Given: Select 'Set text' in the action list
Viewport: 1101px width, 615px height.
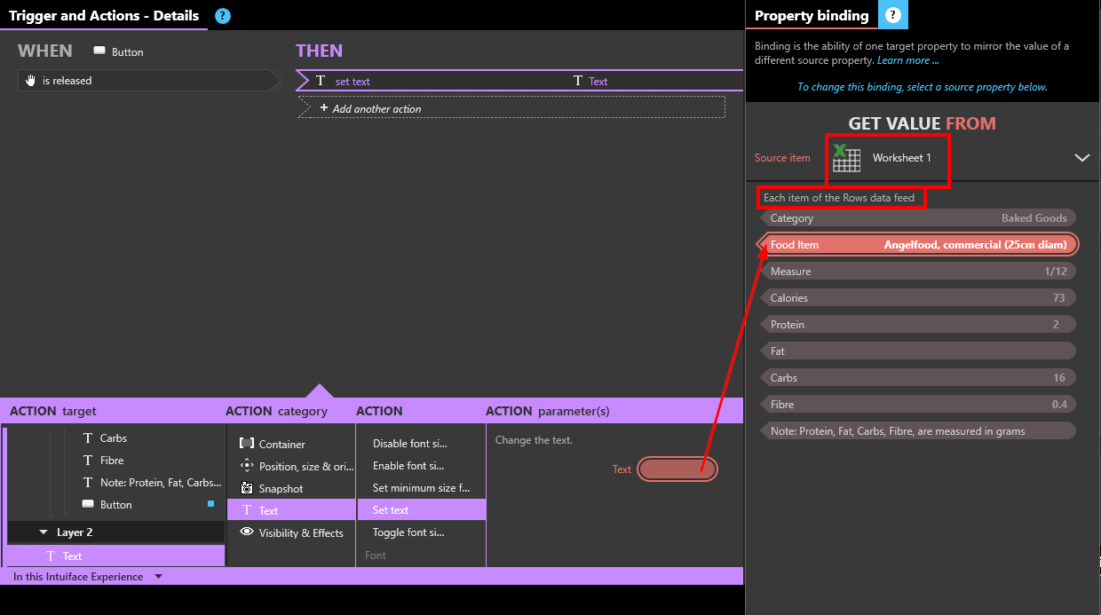Looking at the screenshot, I should (391, 510).
